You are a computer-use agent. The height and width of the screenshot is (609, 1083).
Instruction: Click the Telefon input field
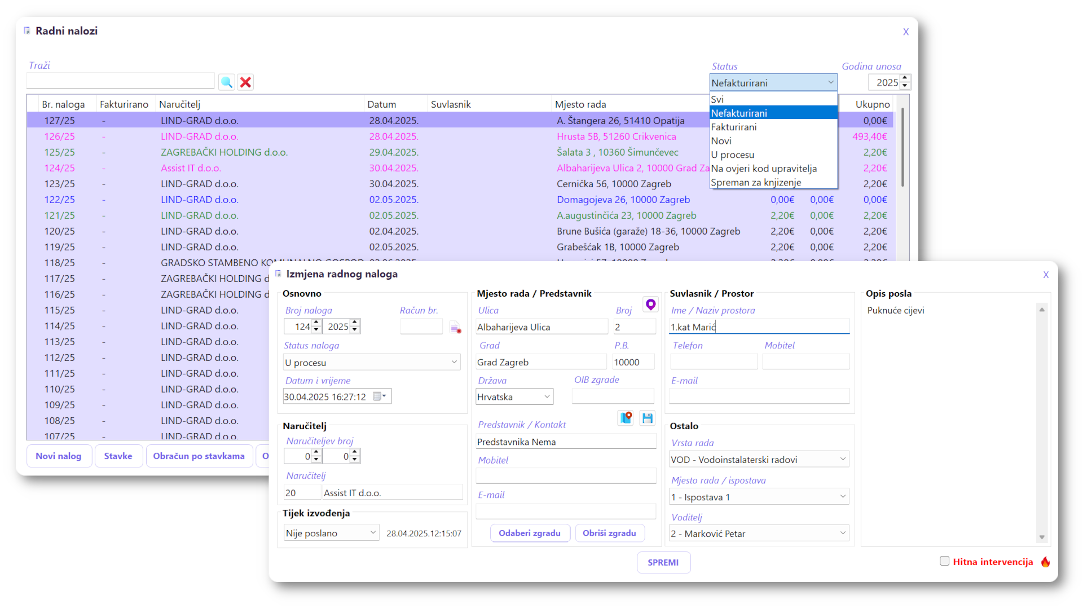pyautogui.click(x=714, y=362)
